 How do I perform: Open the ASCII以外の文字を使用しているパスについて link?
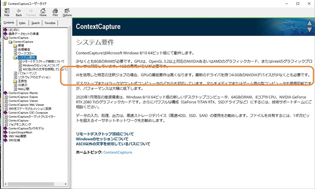click(113, 144)
